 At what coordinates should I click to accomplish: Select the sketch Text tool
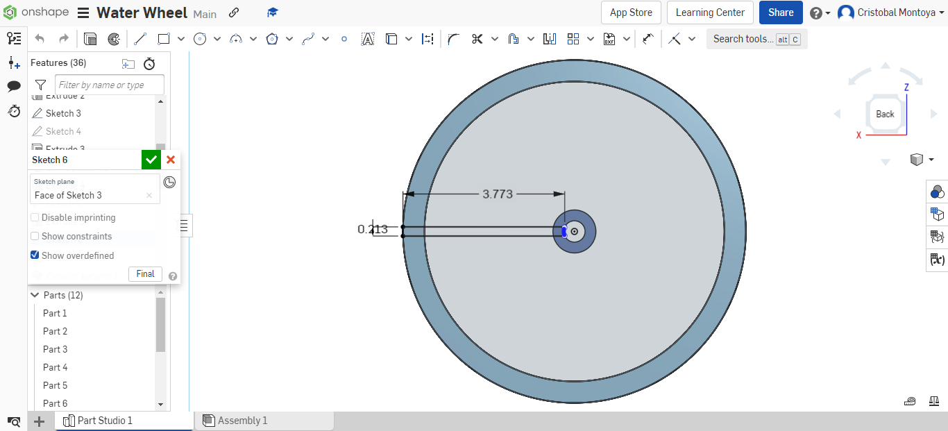click(368, 39)
